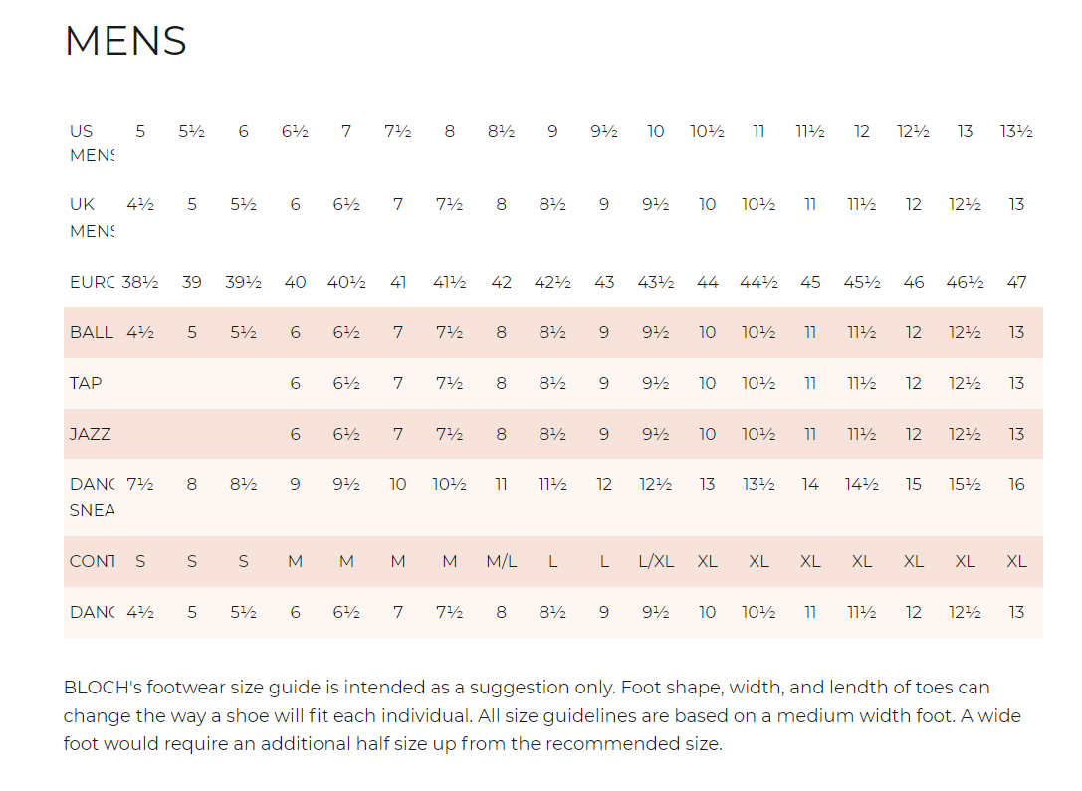Click Euro size 42 cell
Viewport: 1082px width, 791px height.
click(x=501, y=282)
